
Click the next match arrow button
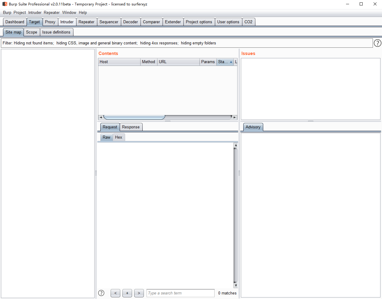click(139, 293)
